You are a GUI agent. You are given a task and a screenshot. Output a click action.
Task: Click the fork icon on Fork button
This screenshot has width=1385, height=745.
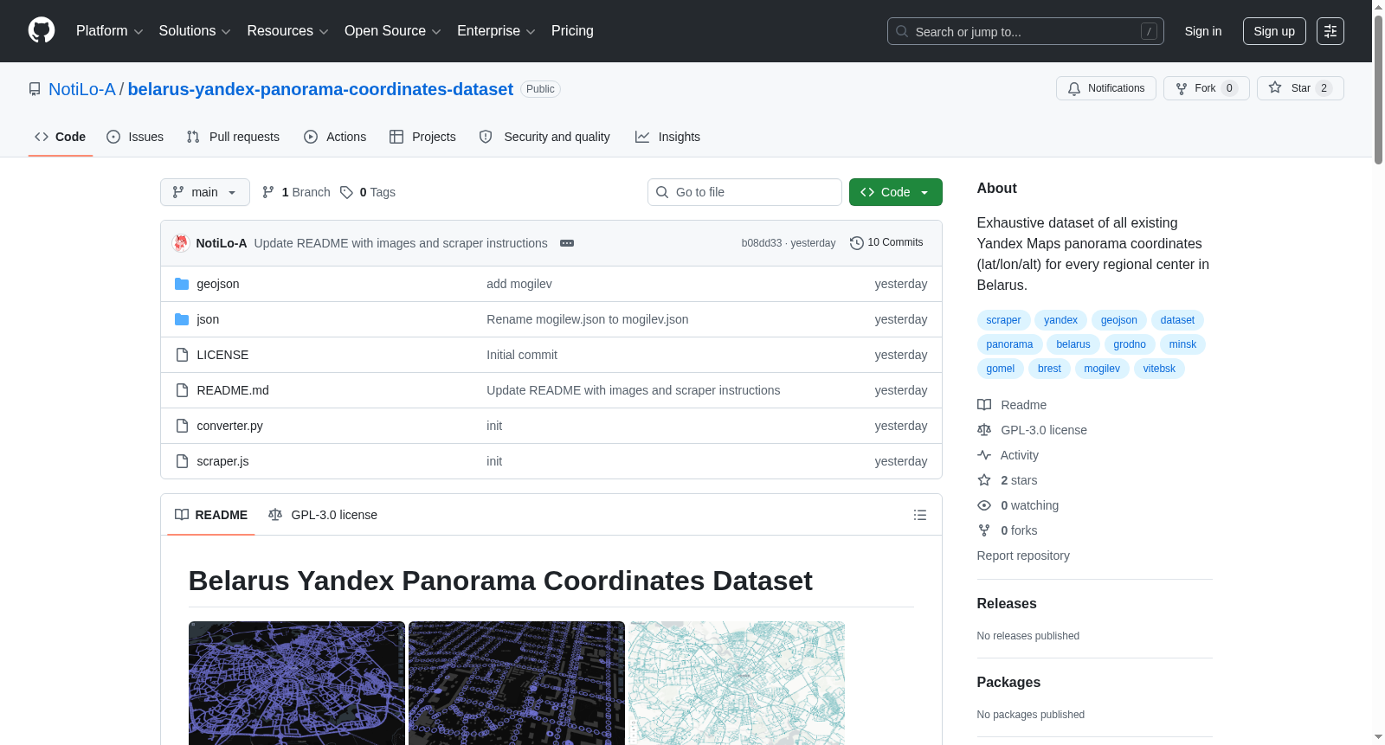(1182, 88)
